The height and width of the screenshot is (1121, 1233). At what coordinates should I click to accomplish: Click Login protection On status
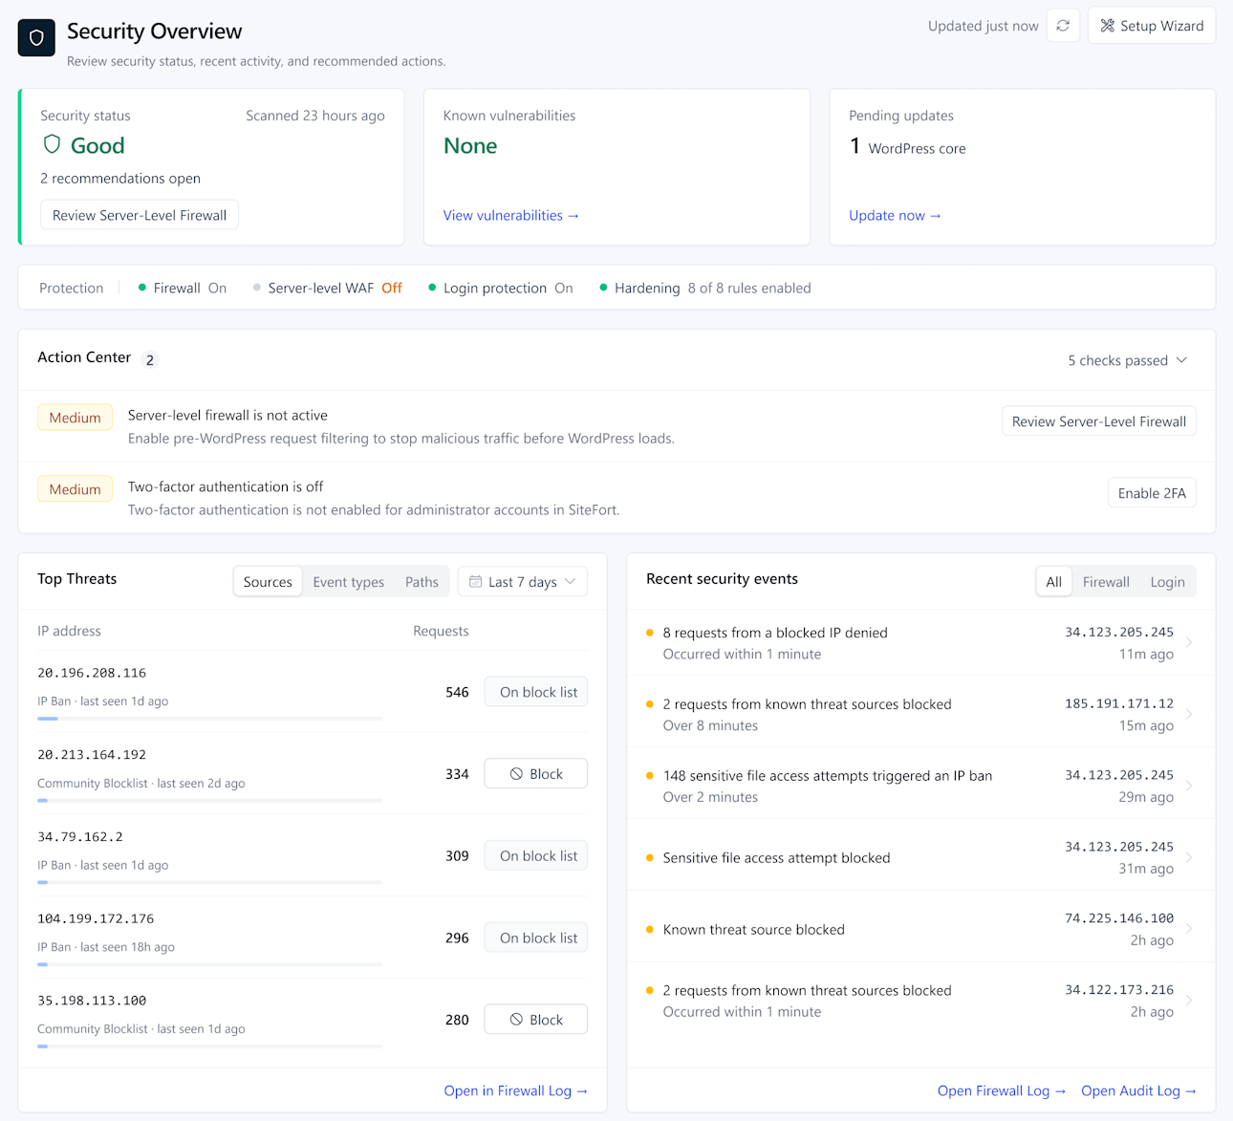(501, 288)
